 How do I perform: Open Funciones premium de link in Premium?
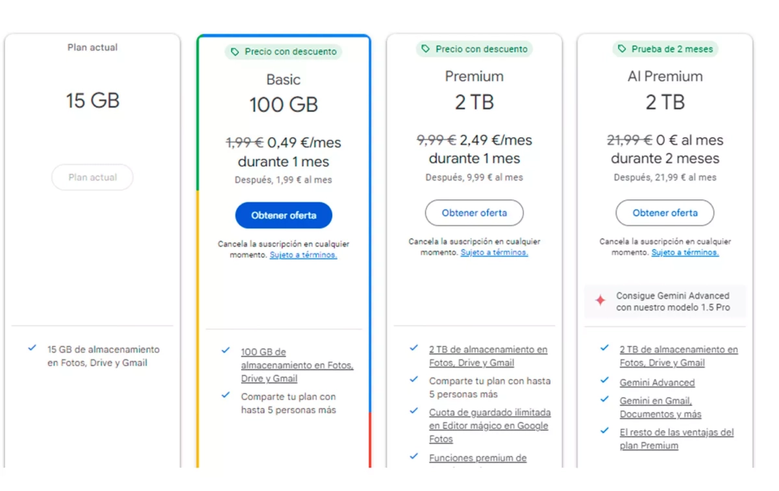click(x=478, y=458)
